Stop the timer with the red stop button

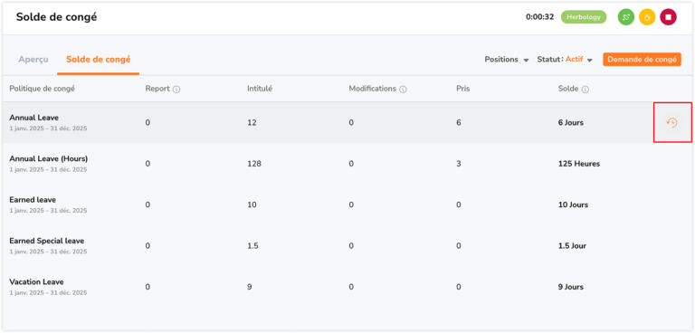click(669, 17)
